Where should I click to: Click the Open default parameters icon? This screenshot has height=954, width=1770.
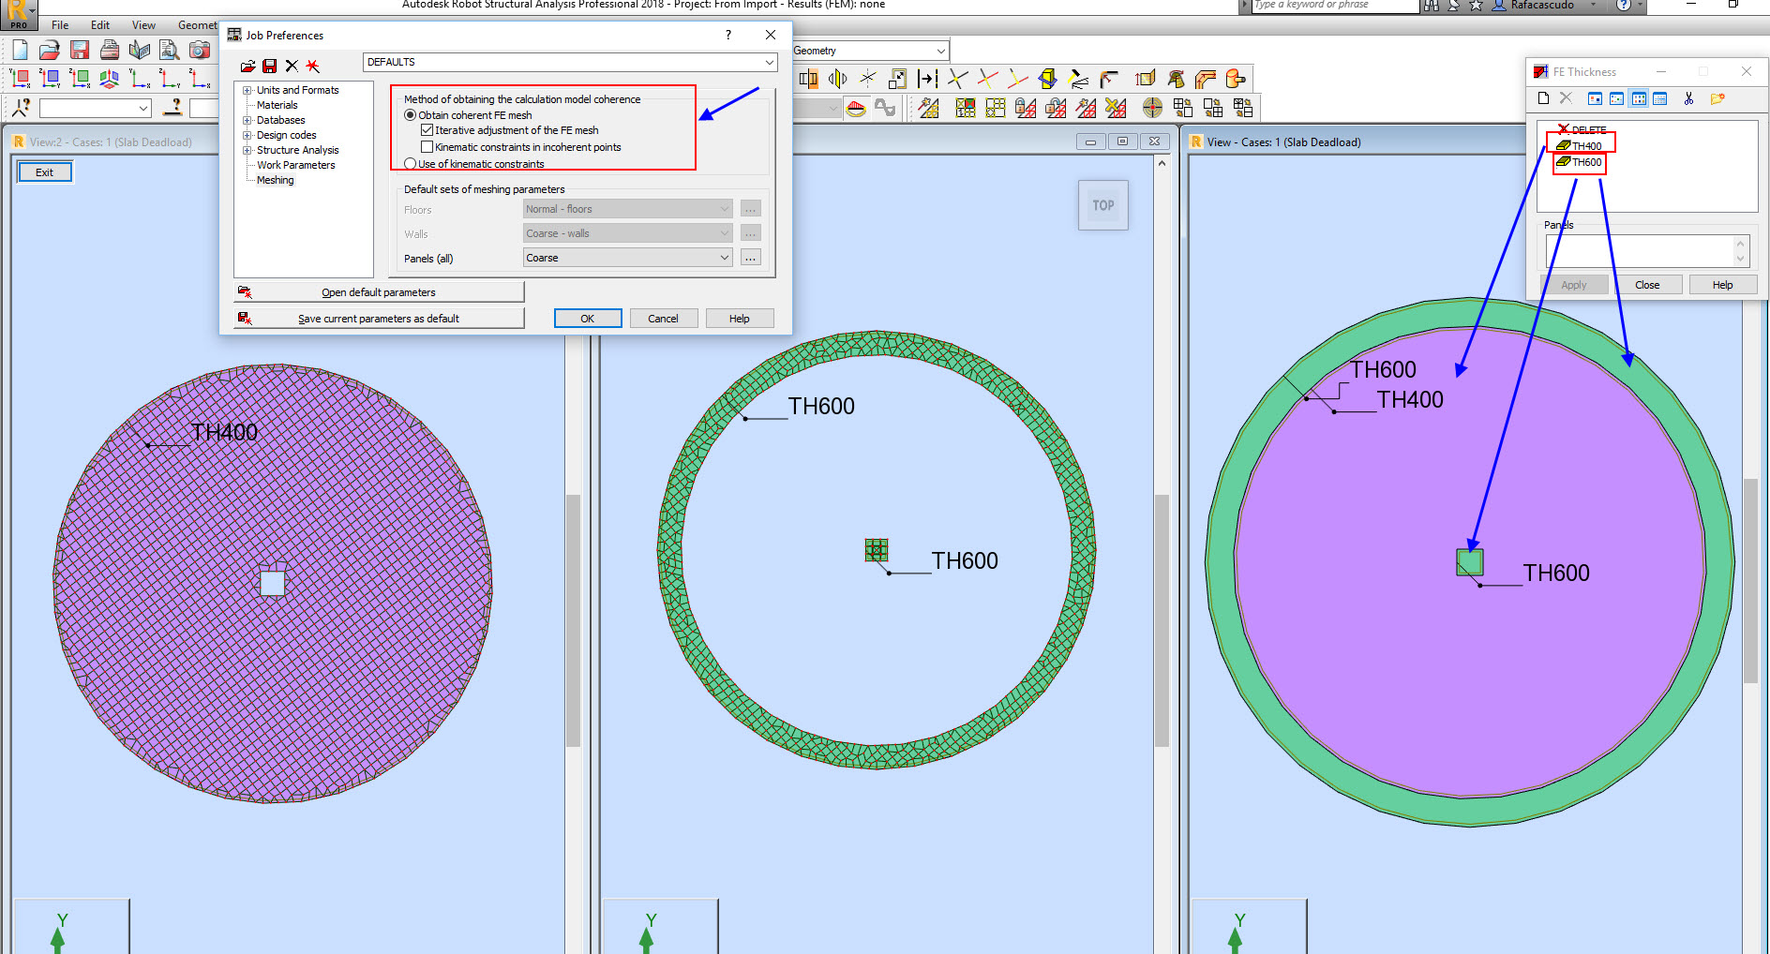(x=246, y=291)
